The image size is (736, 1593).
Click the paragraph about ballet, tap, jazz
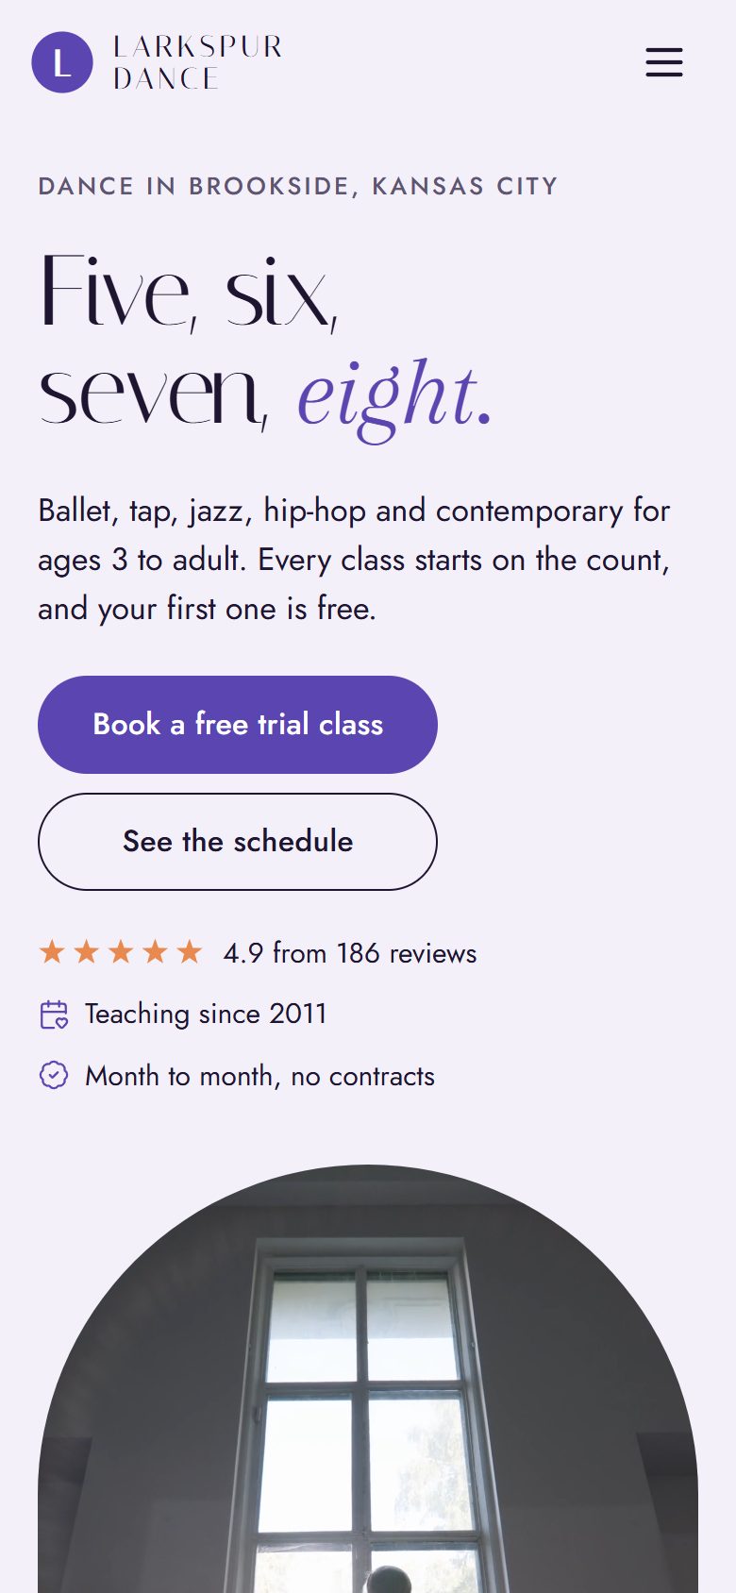point(354,560)
